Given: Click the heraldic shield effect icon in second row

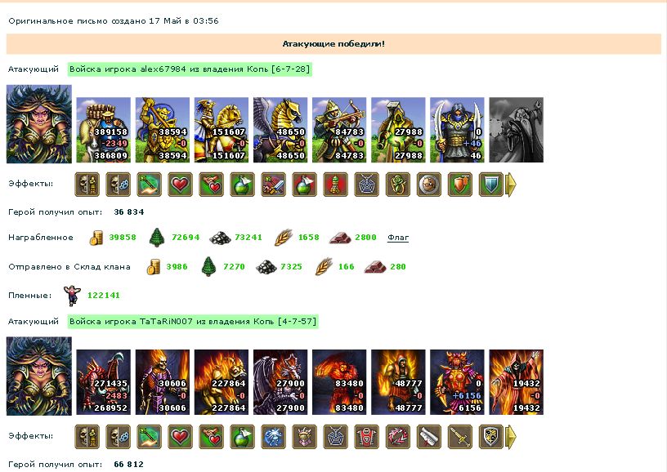Looking at the screenshot, I should click(491, 437).
